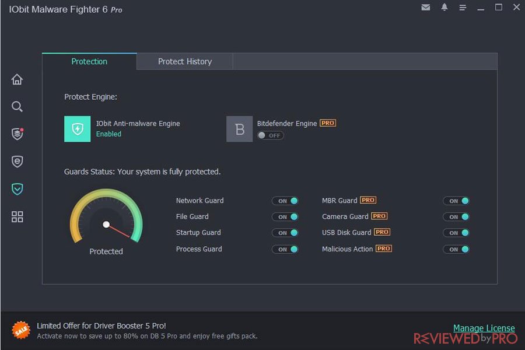525x350 pixels.
Task: Click the orange SALE badge icon
Action: (21, 330)
